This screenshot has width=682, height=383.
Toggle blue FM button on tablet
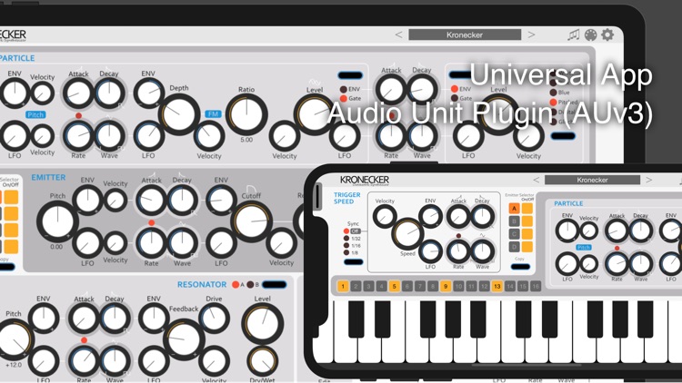coord(213,113)
